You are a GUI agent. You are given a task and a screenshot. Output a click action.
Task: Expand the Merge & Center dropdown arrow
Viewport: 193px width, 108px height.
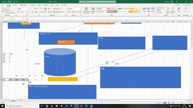pos(65,12)
